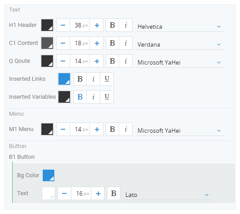Toggle italic for C1 Content
Viewport: 240px width, 214px height.
pos(126,43)
